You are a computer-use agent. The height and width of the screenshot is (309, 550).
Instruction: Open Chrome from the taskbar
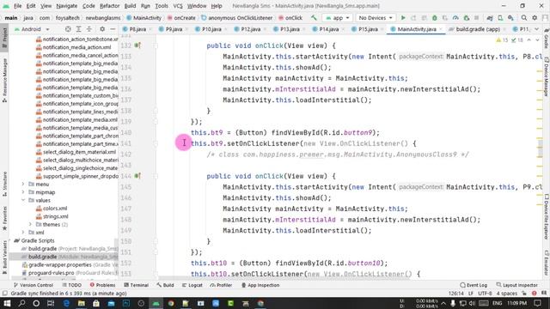point(171,303)
